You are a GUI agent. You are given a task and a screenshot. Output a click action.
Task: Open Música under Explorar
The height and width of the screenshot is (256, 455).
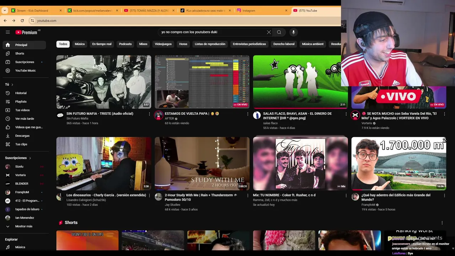click(x=24, y=247)
